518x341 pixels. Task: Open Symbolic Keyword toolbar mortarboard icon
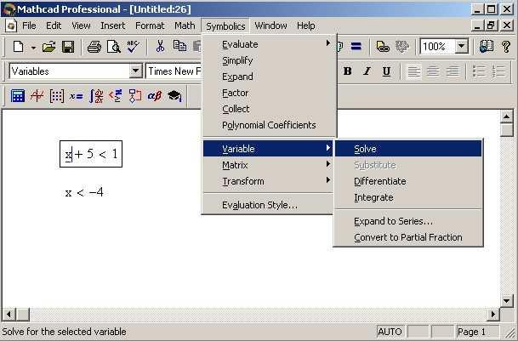(174, 96)
